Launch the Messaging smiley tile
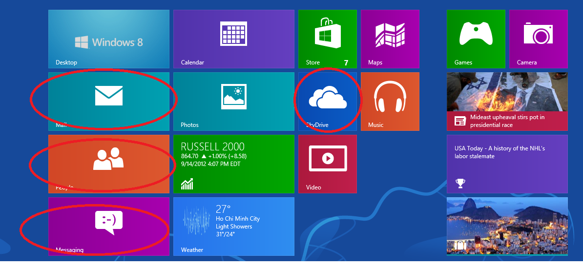 tap(108, 226)
